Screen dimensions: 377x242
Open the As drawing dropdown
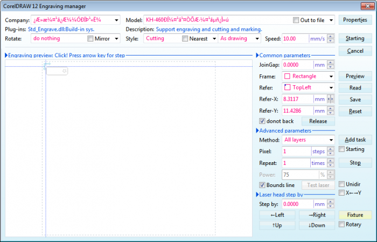tap(257, 38)
